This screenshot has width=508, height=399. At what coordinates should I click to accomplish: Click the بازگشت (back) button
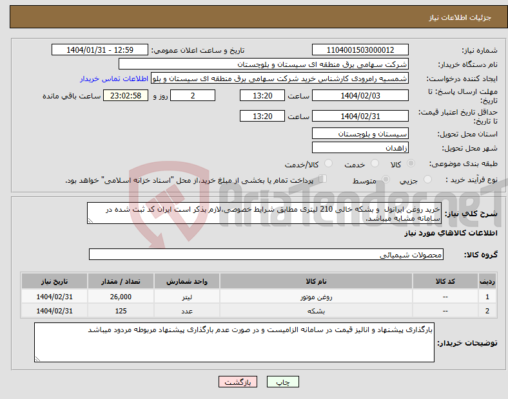click(x=238, y=382)
